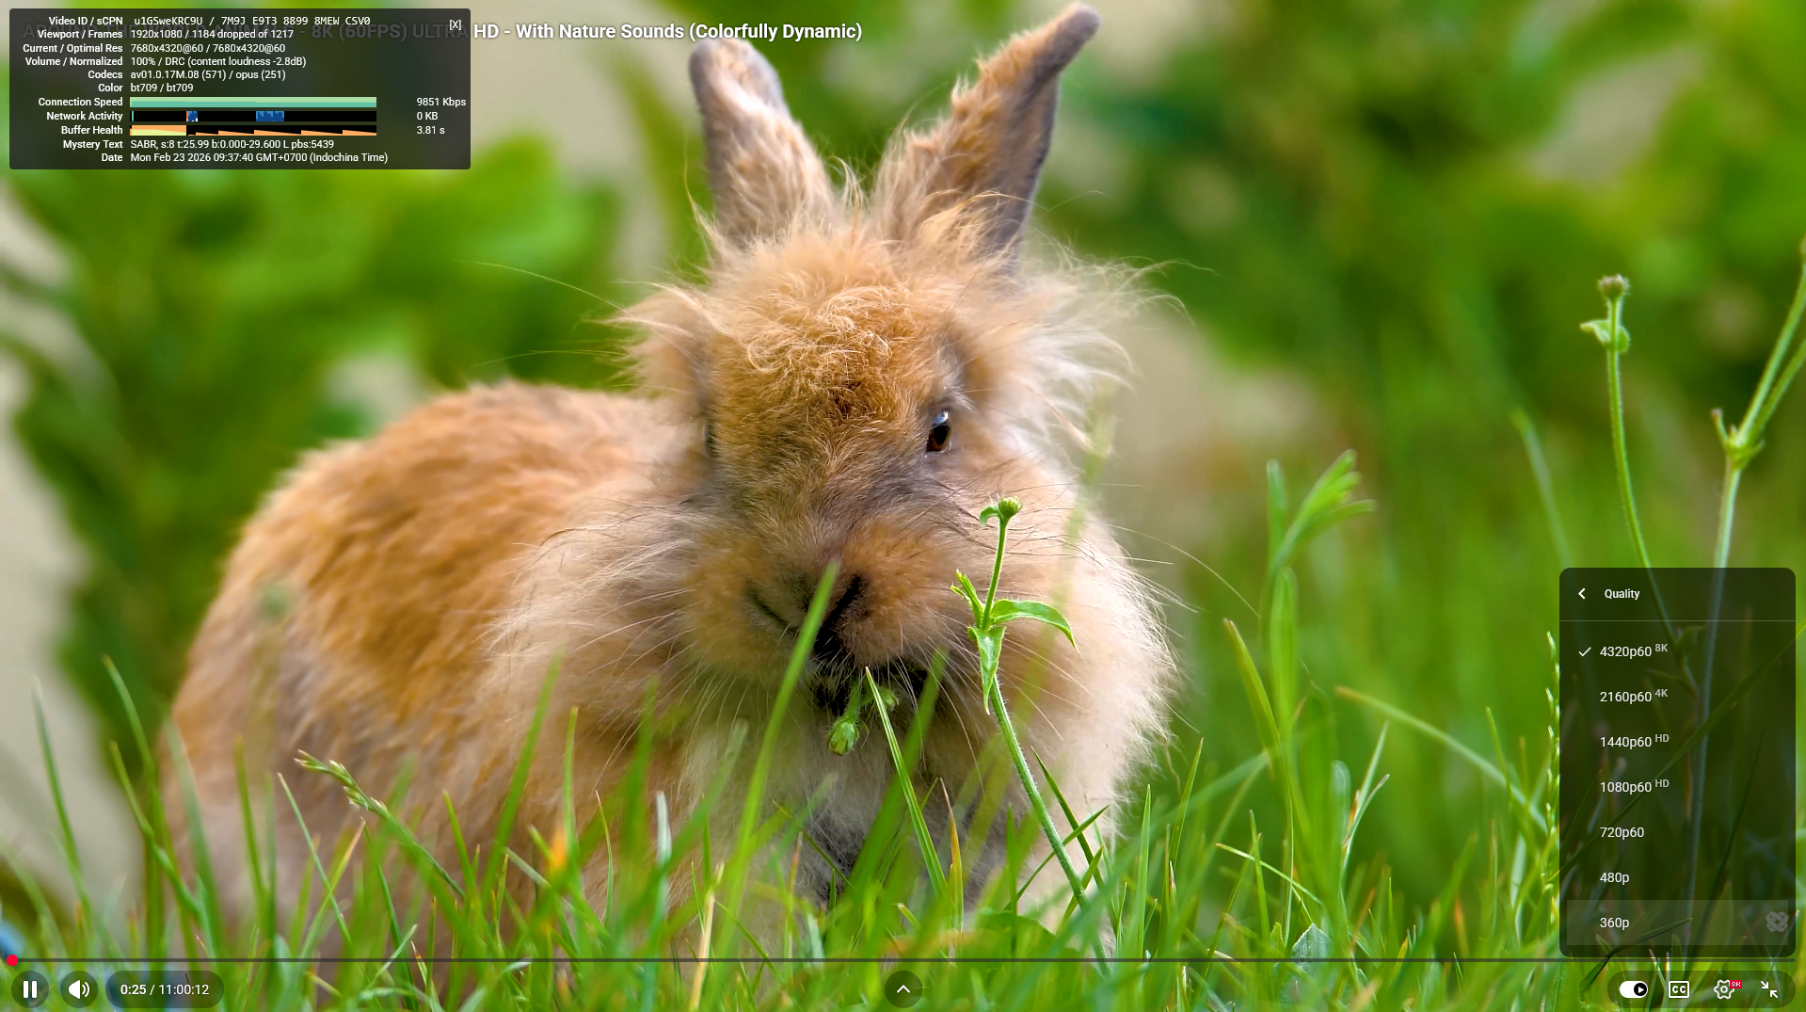
Task: Go back from the Quality menu
Action: (1582, 594)
